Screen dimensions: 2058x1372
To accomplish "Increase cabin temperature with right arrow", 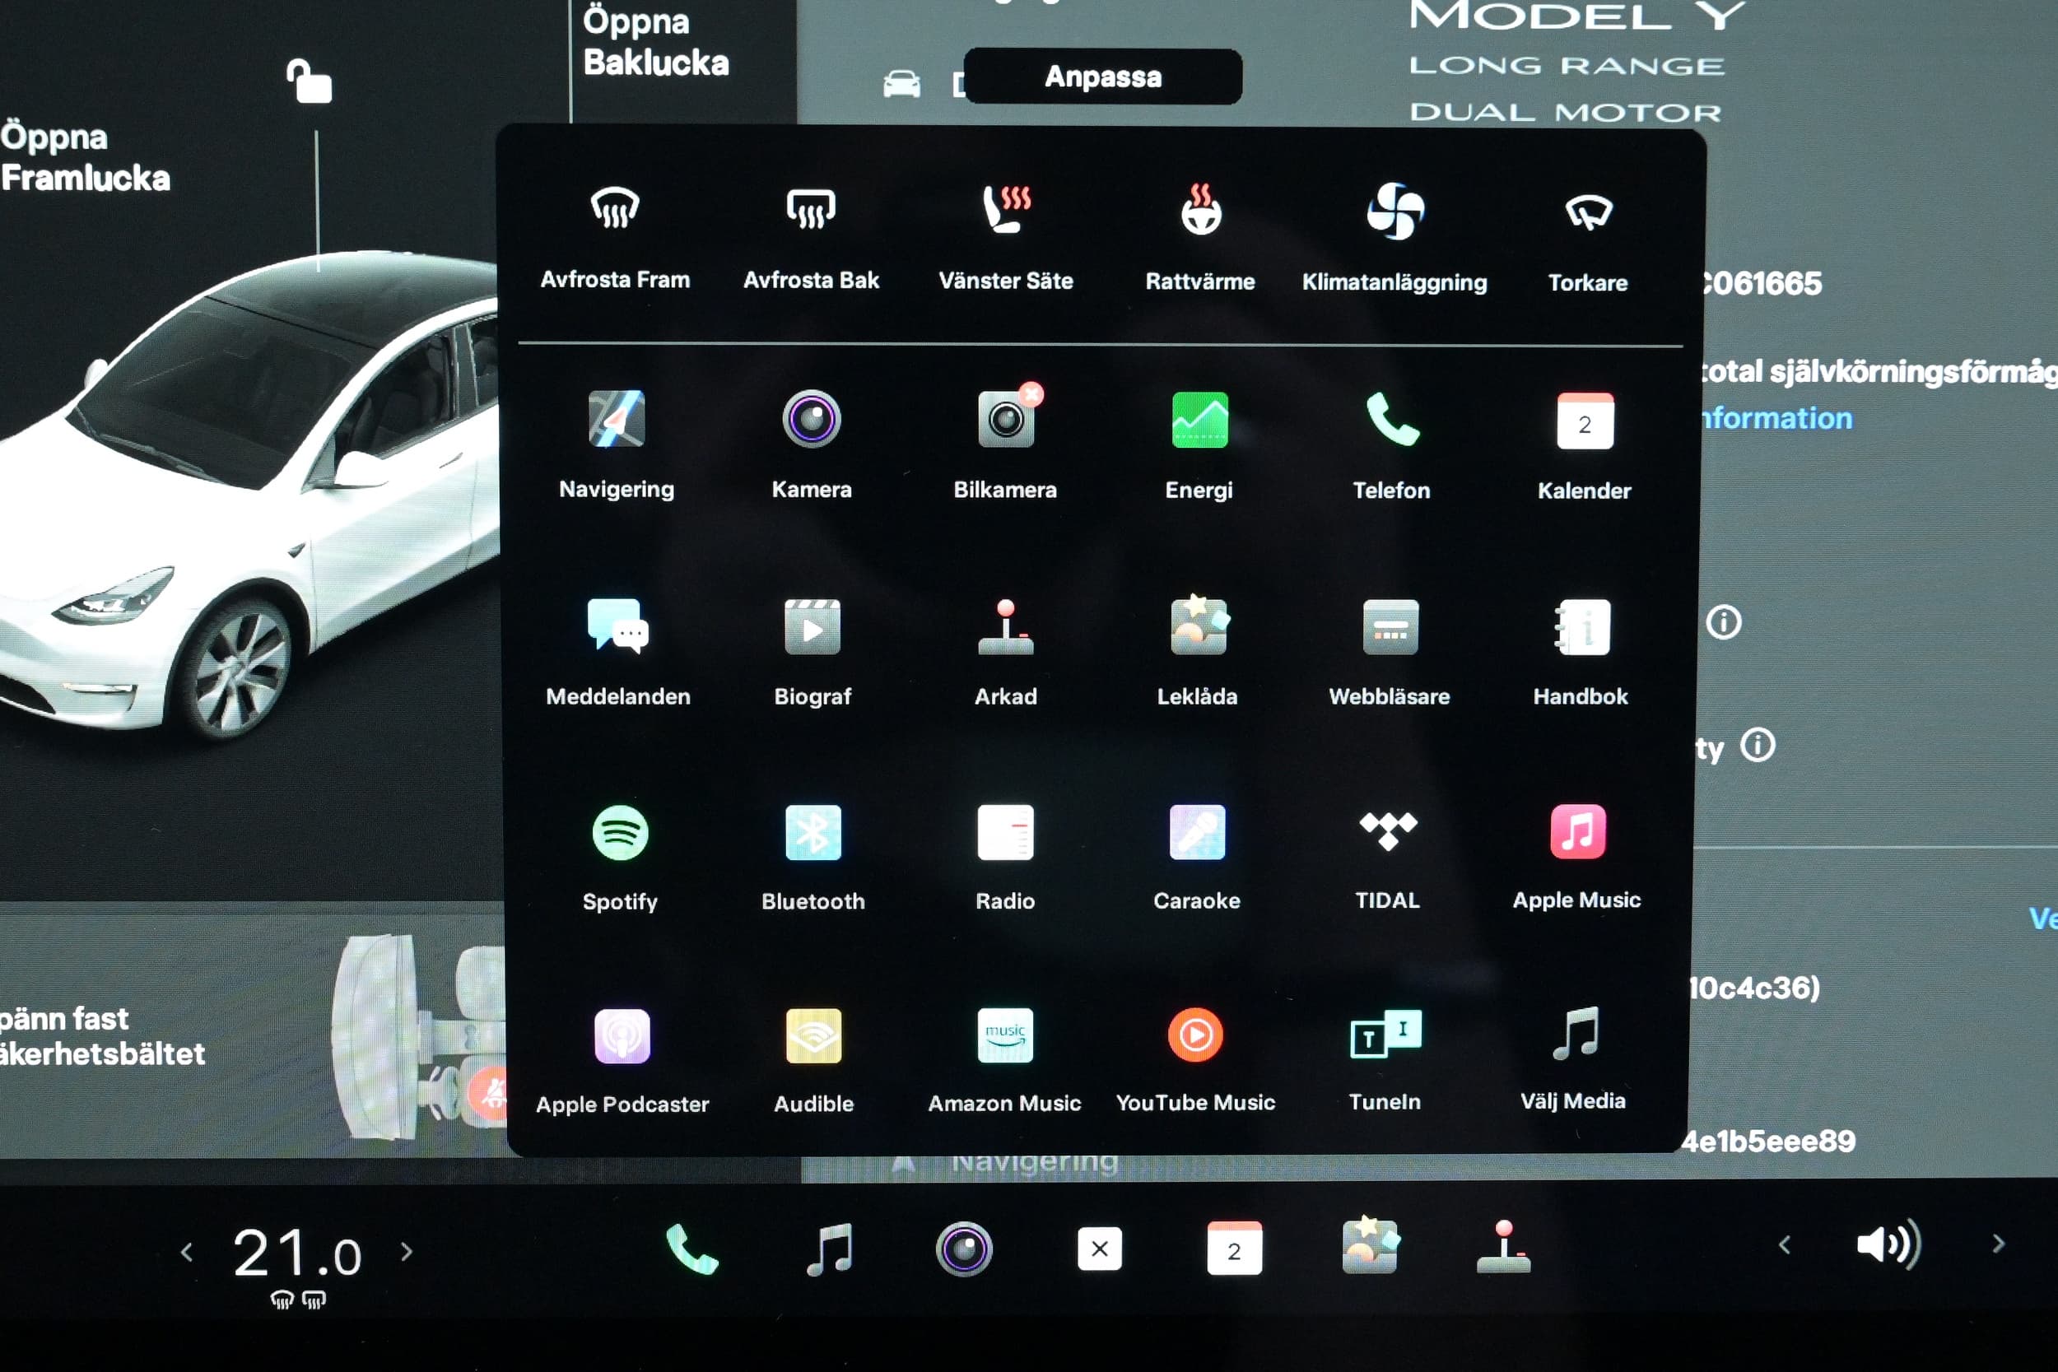I will click(x=407, y=1252).
